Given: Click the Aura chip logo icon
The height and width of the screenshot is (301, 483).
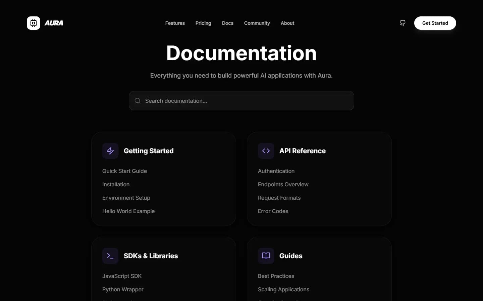Looking at the screenshot, I should 34,23.
